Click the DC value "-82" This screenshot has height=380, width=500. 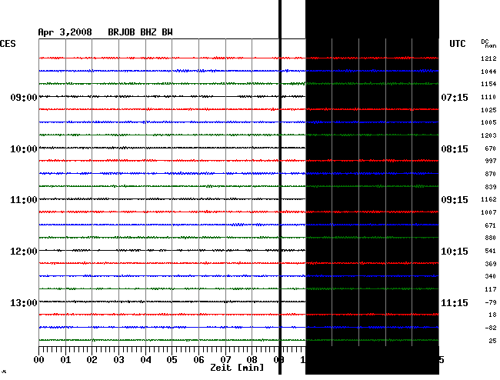491,328
